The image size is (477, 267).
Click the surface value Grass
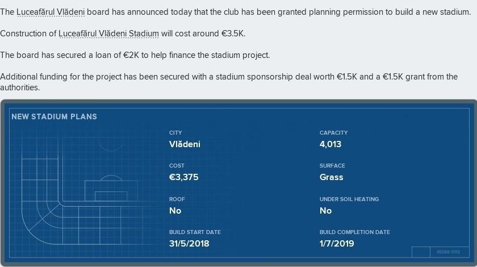pyautogui.click(x=331, y=177)
